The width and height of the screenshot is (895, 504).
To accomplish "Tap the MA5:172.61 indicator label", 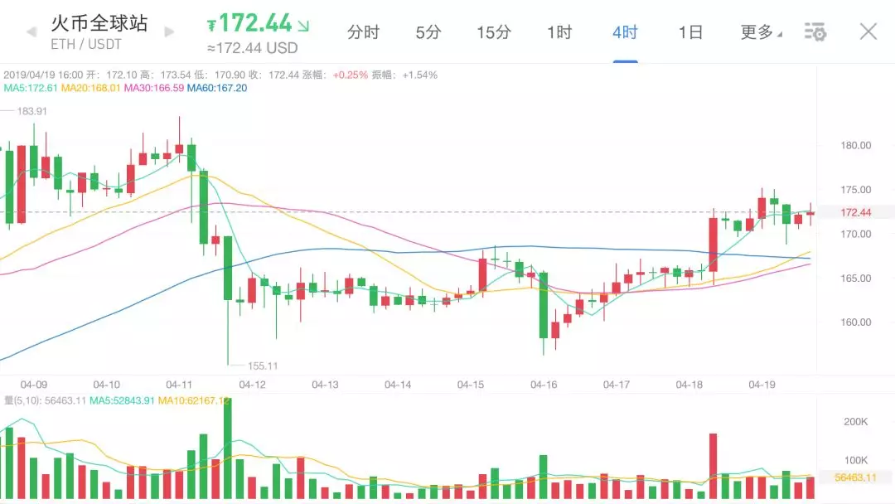I will (31, 88).
